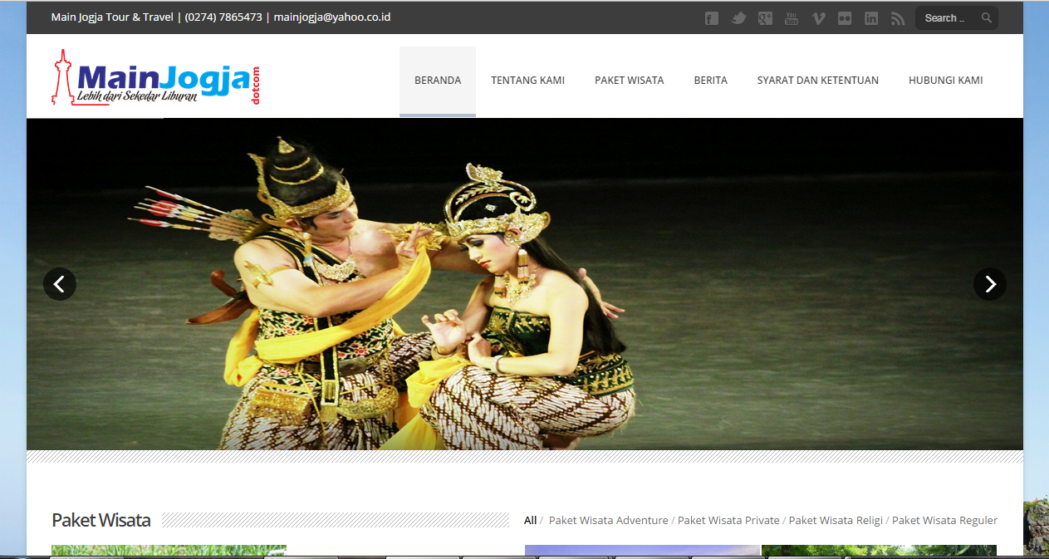Image resolution: width=1049 pixels, height=559 pixels.
Task: Click the Paket Wisata section heading
Action: (x=101, y=521)
